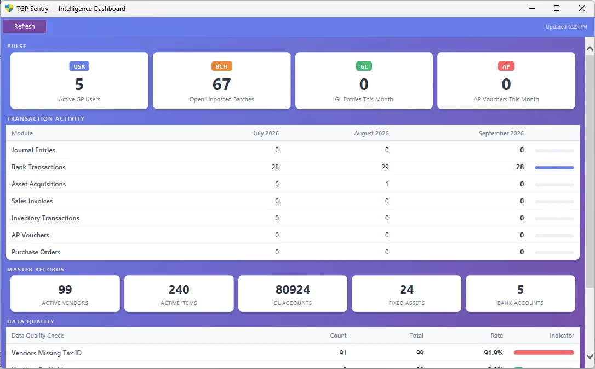Image resolution: width=595 pixels, height=369 pixels.
Task: Click the AP badge on AP Vouchers card
Action: tap(506, 66)
